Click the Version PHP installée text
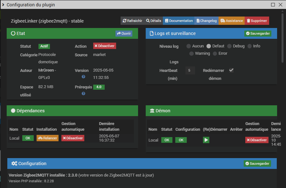 tap(31, 181)
